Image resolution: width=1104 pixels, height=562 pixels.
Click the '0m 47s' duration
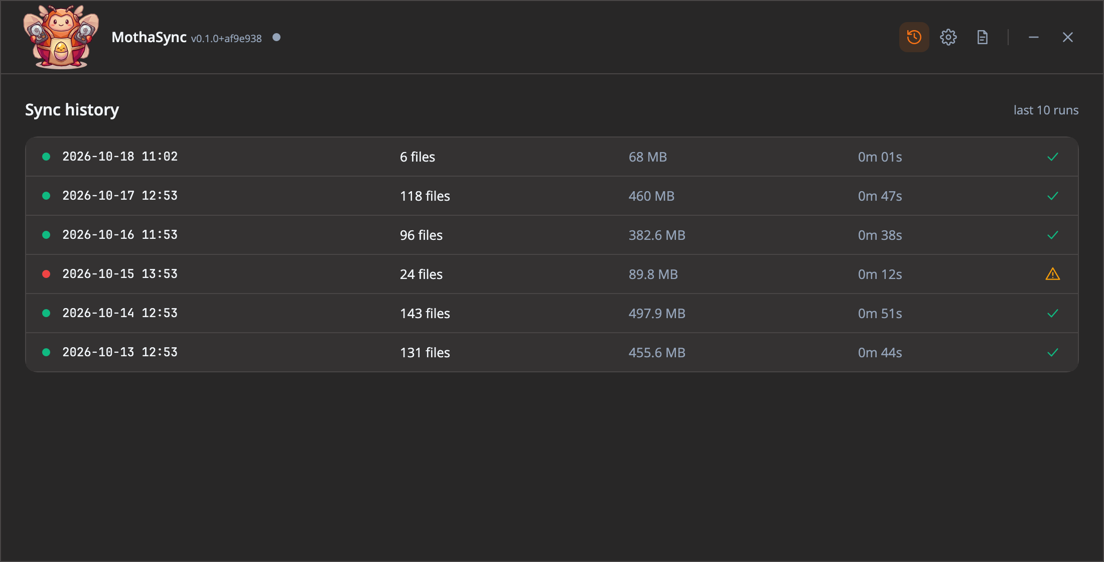pos(880,196)
